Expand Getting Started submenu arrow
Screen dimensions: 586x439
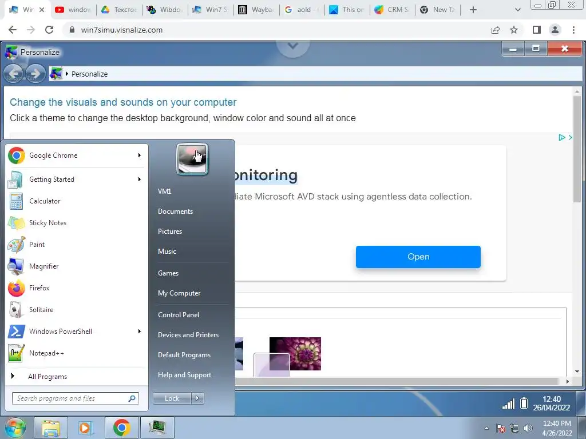pos(140,179)
